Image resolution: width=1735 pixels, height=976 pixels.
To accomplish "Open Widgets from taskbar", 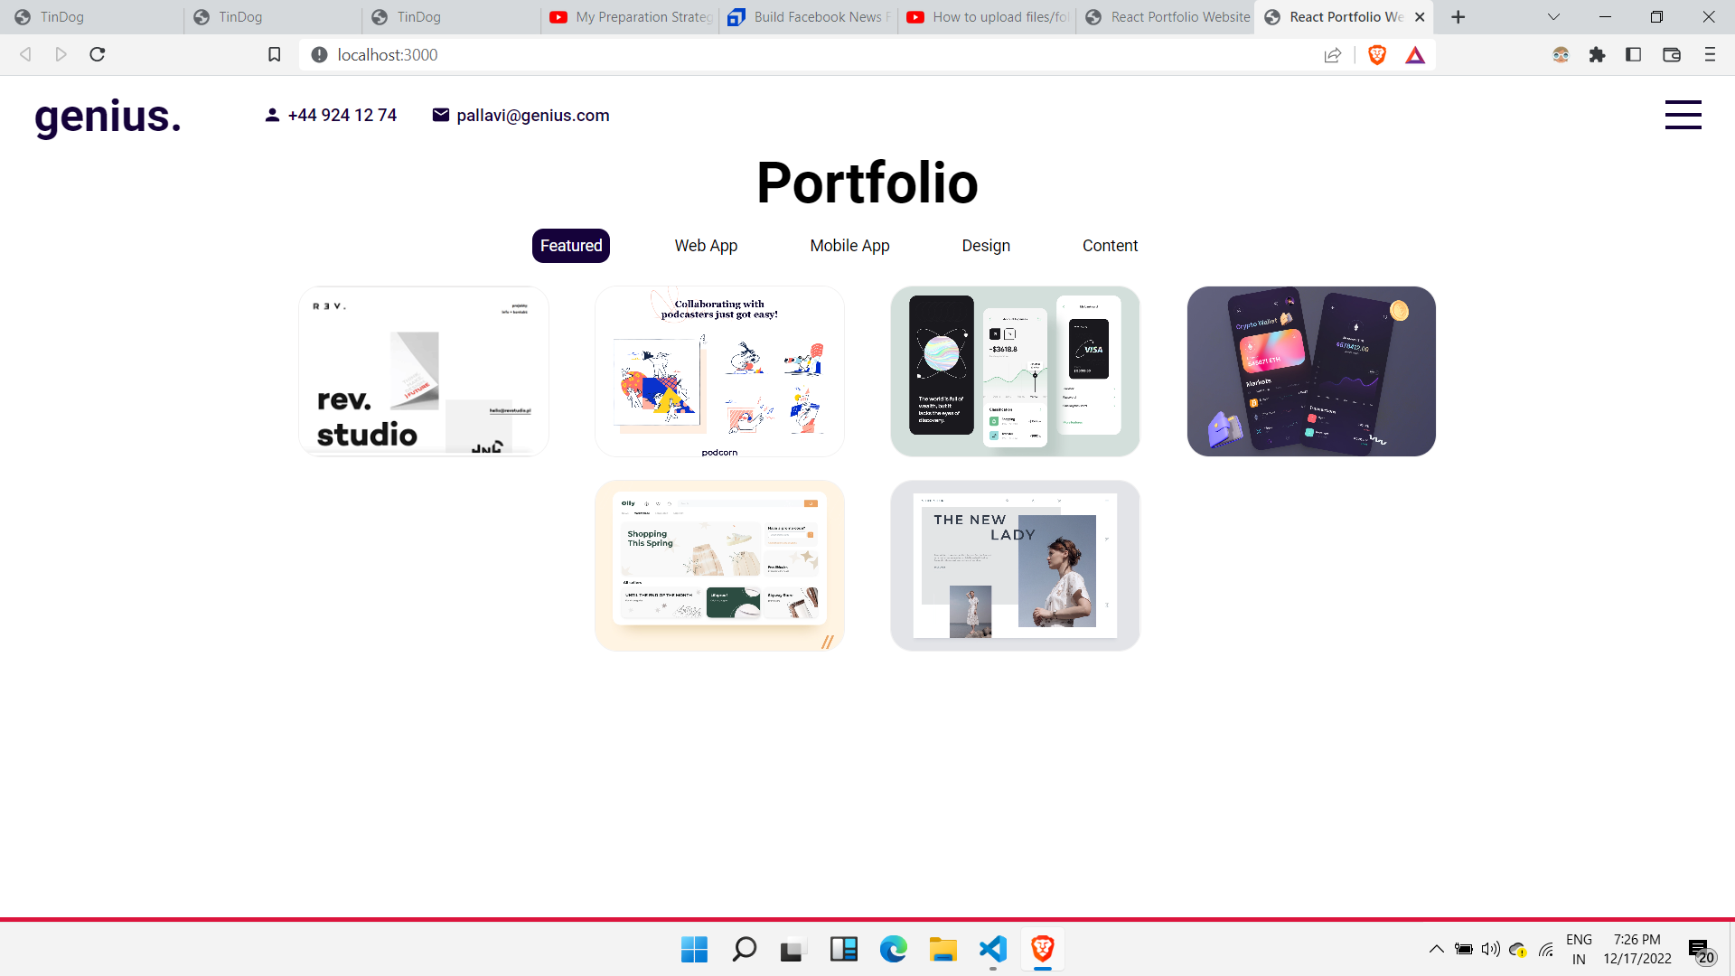I will click(x=843, y=949).
